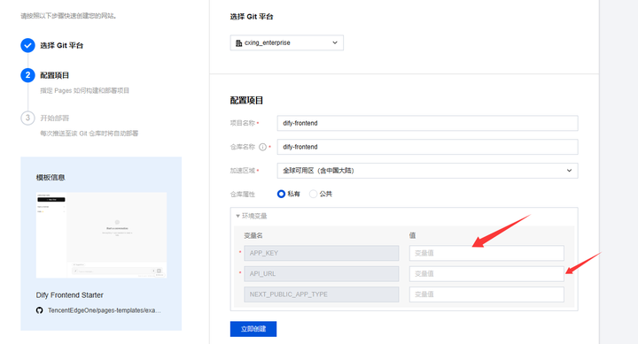Select the 私有 private radio button
This screenshot has height=344, width=638.
281,195
